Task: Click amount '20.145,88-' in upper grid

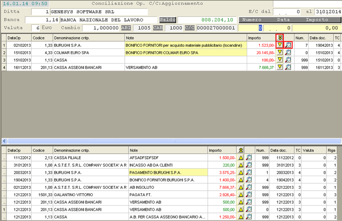Action: [265, 53]
